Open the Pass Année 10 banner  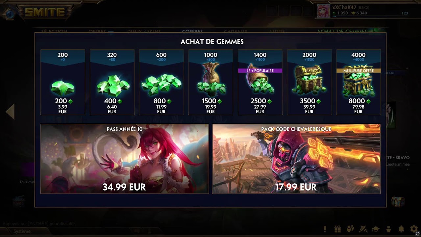125,159
